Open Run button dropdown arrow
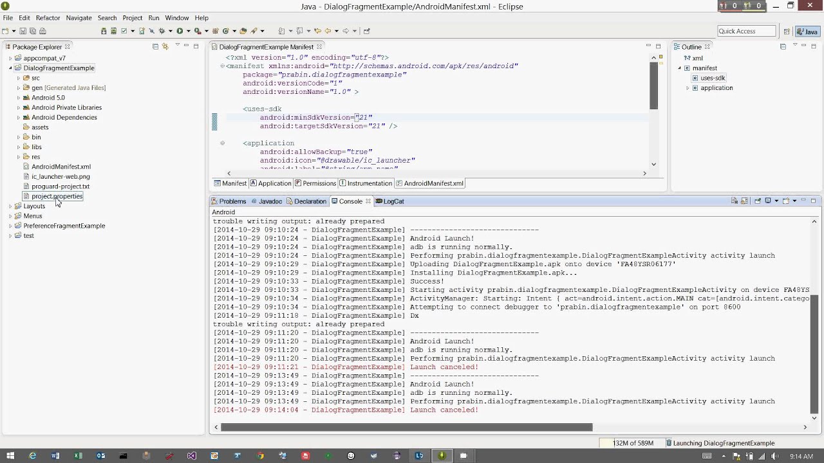Viewport: 824px width, 463px height. (x=188, y=31)
